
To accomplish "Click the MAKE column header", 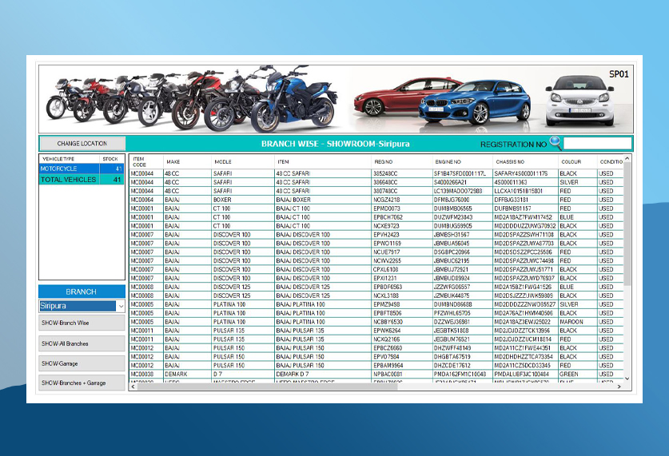I will click(x=187, y=162).
